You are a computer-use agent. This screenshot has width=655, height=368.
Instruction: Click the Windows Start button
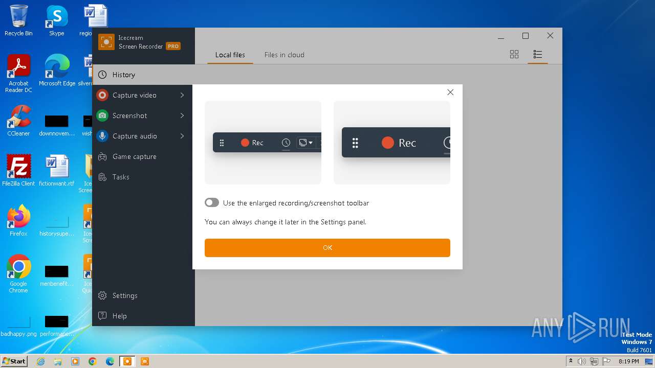[x=14, y=361]
